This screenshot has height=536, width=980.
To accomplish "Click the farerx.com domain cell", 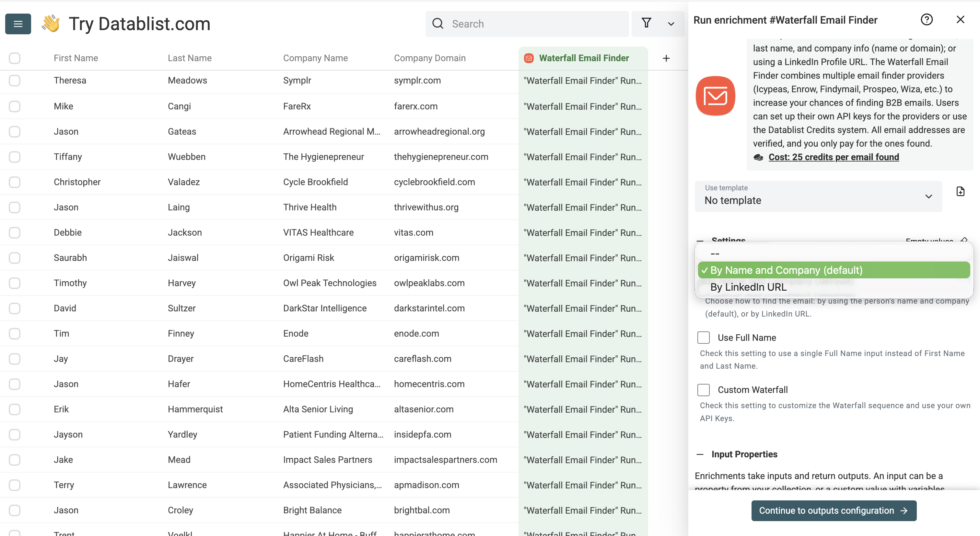I will click(x=415, y=106).
